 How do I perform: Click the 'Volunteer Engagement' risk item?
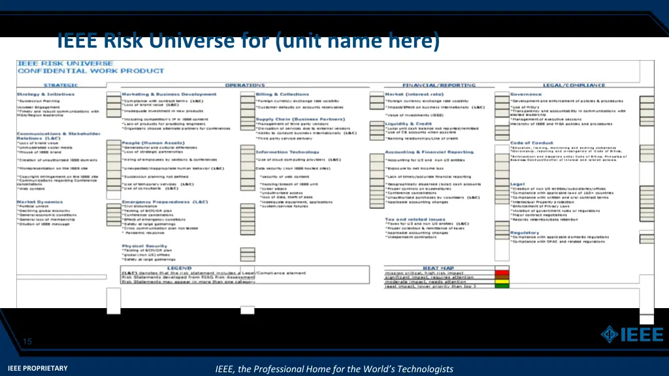pyautogui.click(x=39, y=107)
